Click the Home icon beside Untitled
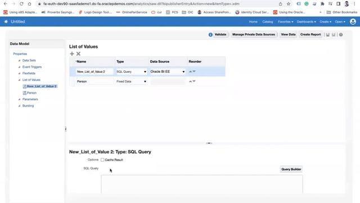This screenshot has height=203, width=360. tap(6, 21)
